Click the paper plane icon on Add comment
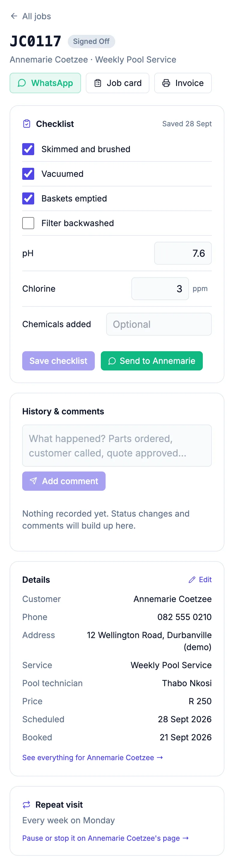This screenshot has height=863, width=234. 33,481
